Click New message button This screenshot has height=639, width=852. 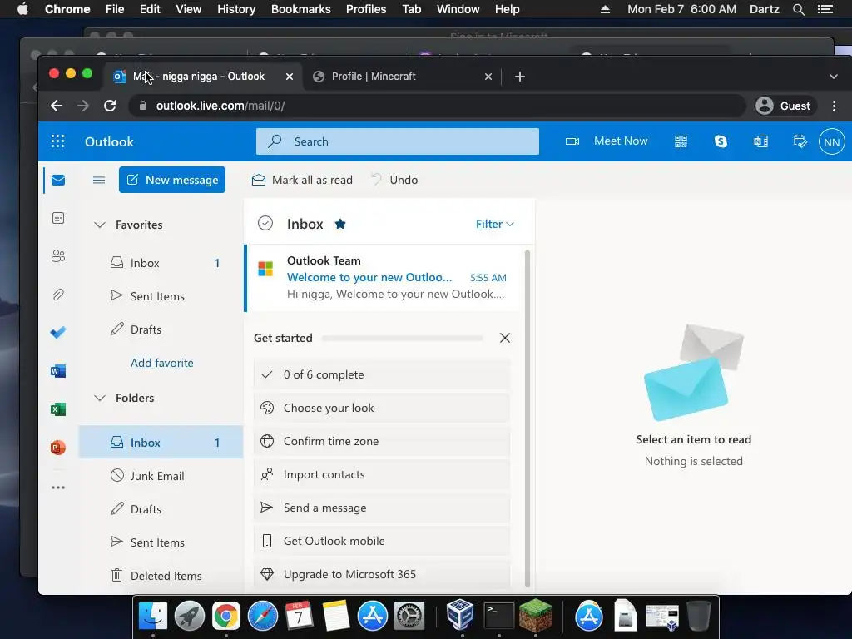click(x=172, y=180)
